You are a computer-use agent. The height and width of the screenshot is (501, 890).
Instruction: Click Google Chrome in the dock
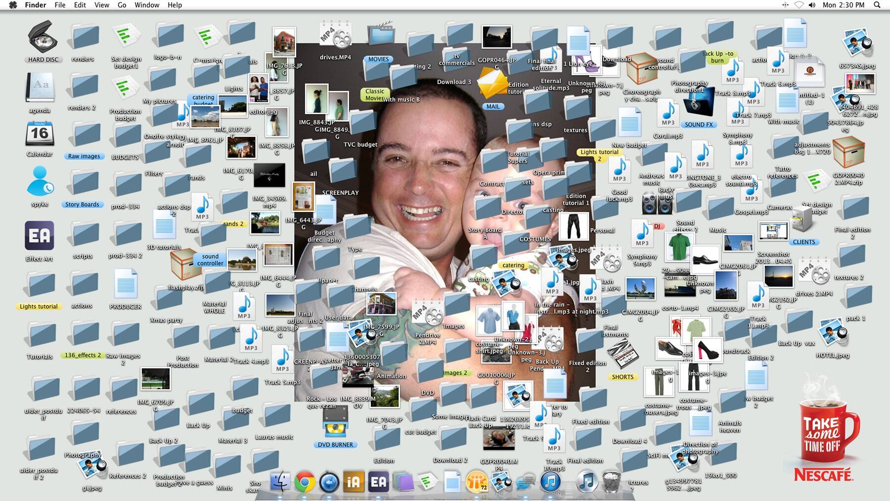305,482
